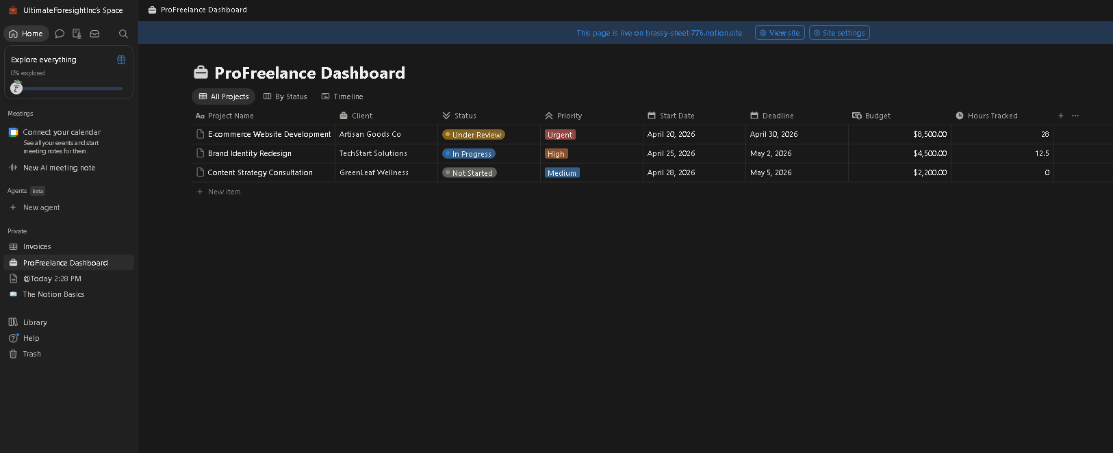Click New item row below the table
The height and width of the screenshot is (453, 1113).
click(224, 192)
